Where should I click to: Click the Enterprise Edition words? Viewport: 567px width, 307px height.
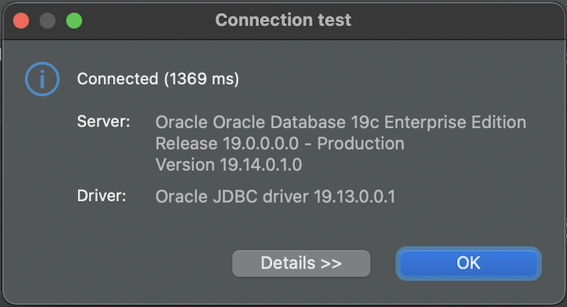(x=455, y=122)
